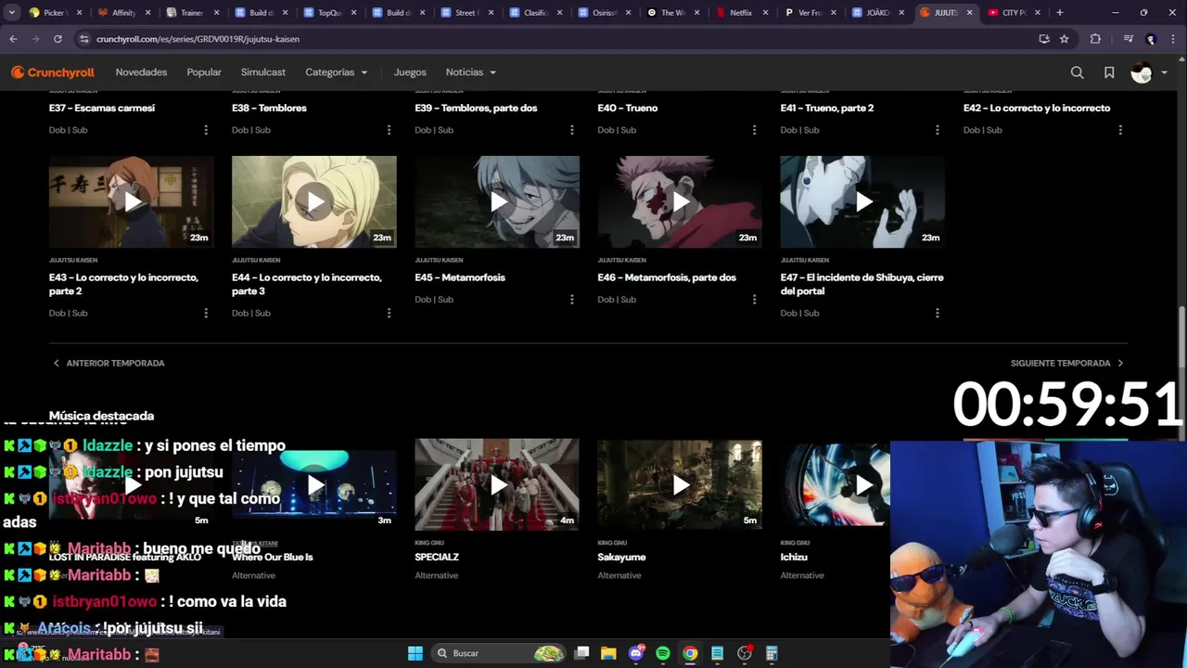Open the Popular menu item
This screenshot has width=1187, height=668.
[204, 72]
